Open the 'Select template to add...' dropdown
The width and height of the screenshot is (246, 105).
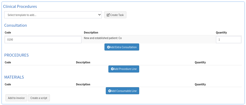pyautogui.click(x=53, y=15)
